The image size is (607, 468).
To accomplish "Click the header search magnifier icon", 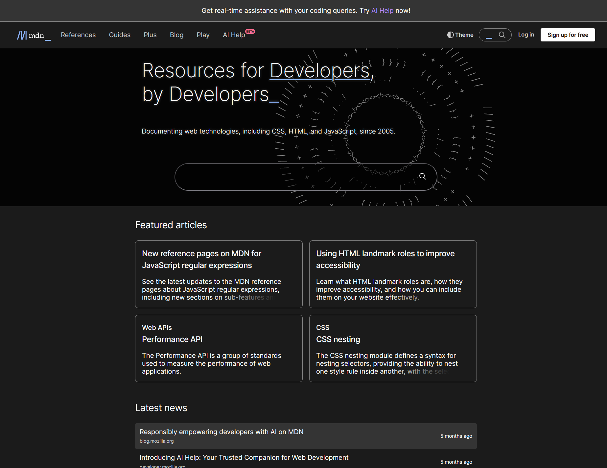I will tap(502, 35).
